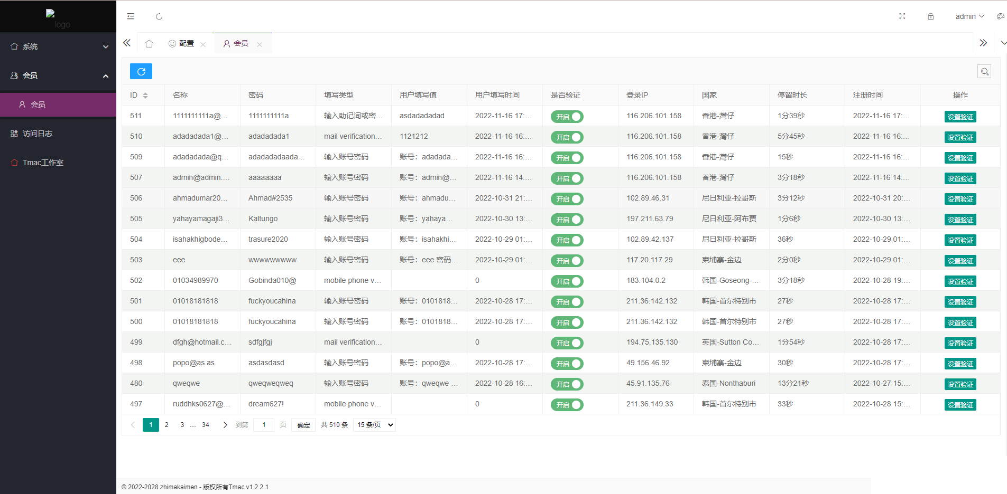This screenshot has width=1007, height=494.
Task: Click the page number input field
Action: pos(264,425)
